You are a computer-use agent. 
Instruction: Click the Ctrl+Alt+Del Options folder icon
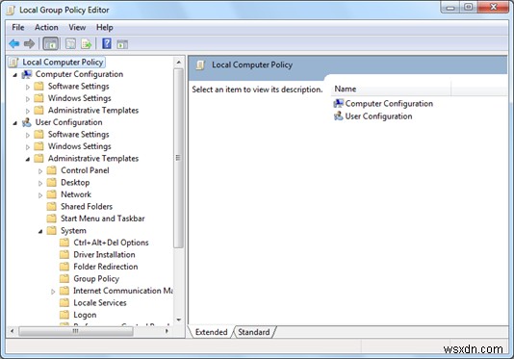64,243
